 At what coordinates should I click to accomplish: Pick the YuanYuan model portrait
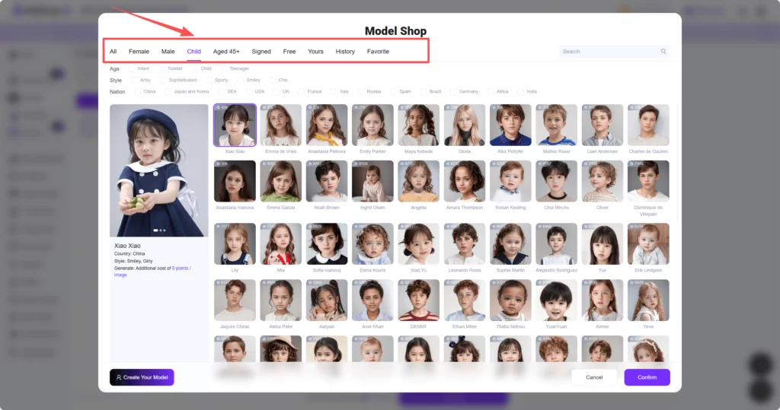556,300
